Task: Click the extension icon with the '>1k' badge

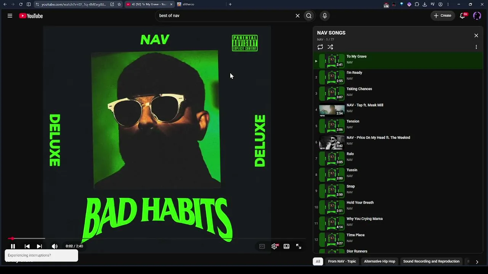Action: click(x=386, y=5)
